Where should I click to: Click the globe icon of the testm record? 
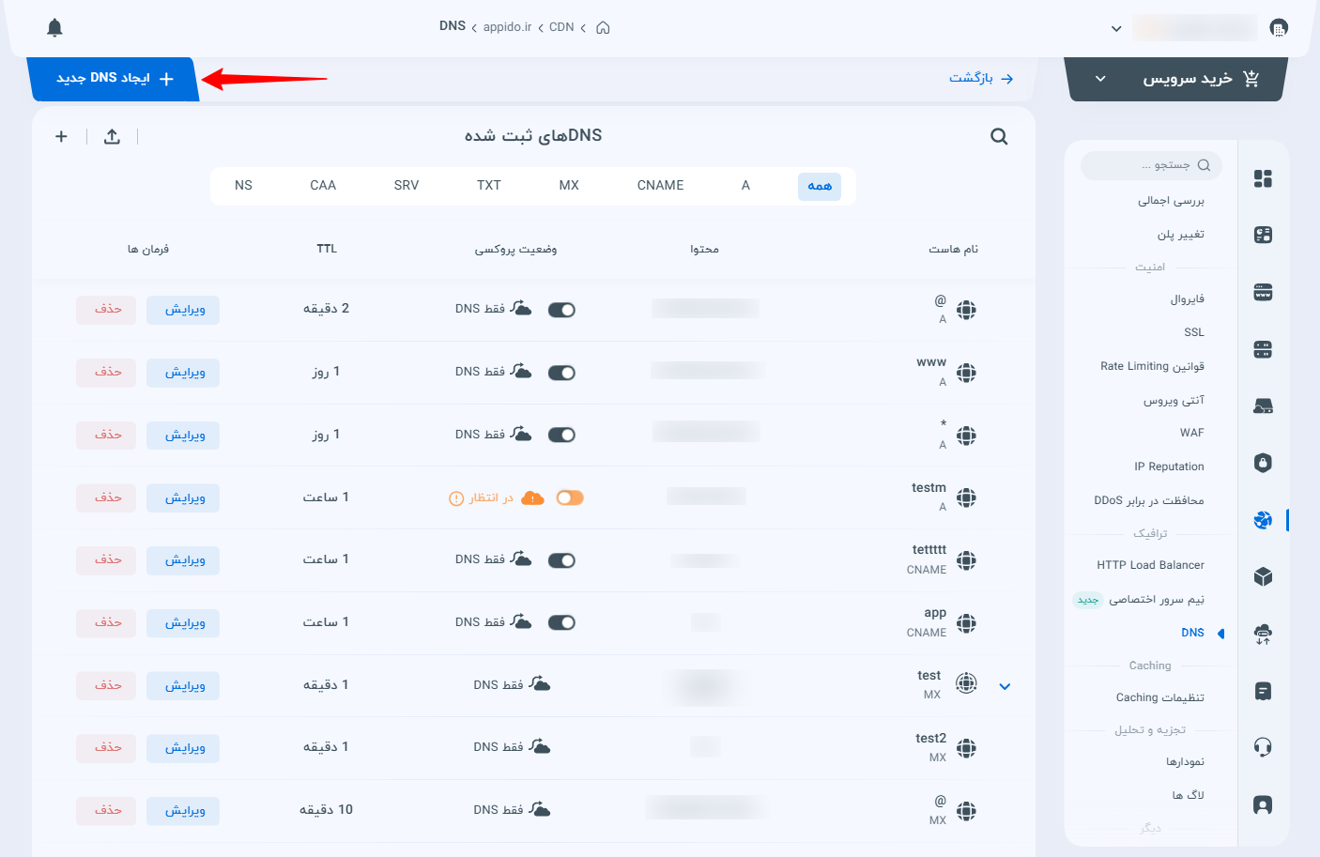(966, 497)
